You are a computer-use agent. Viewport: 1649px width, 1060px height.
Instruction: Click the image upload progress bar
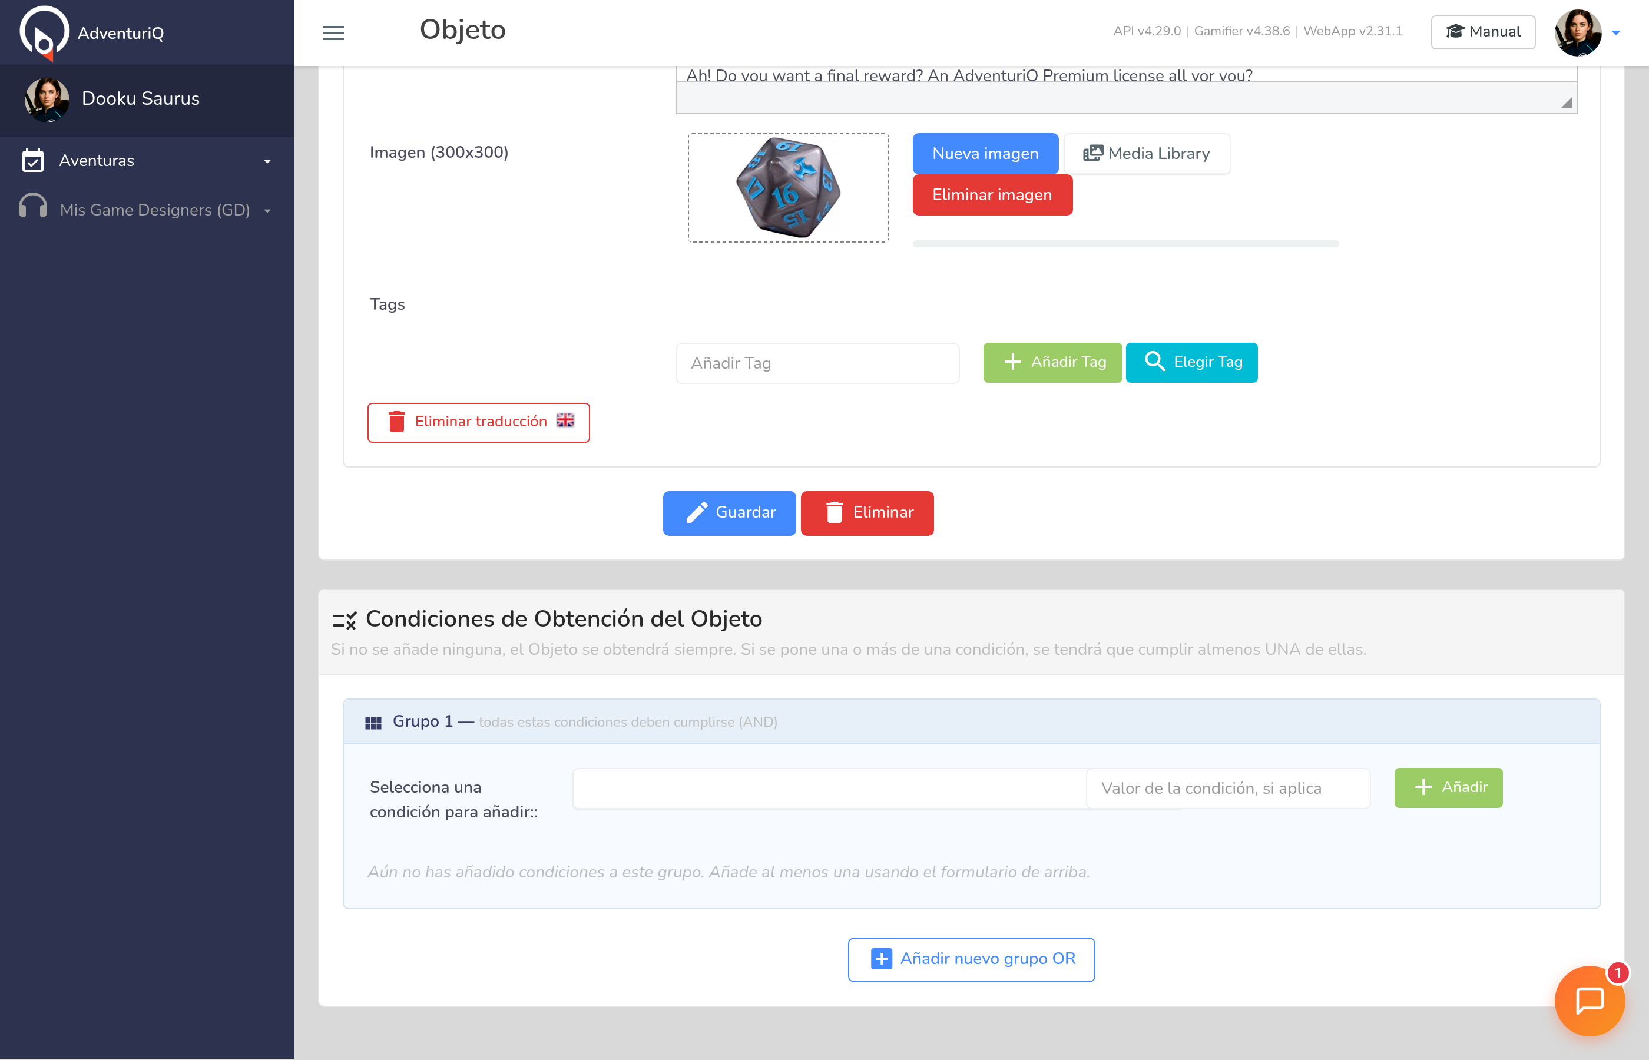(x=1125, y=244)
